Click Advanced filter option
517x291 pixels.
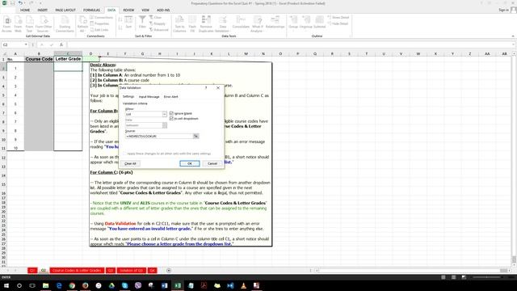(158, 30)
